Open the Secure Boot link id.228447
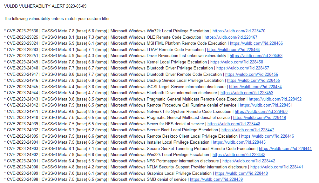The width and height of the screenshot is (319, 183). pos(248,130)
